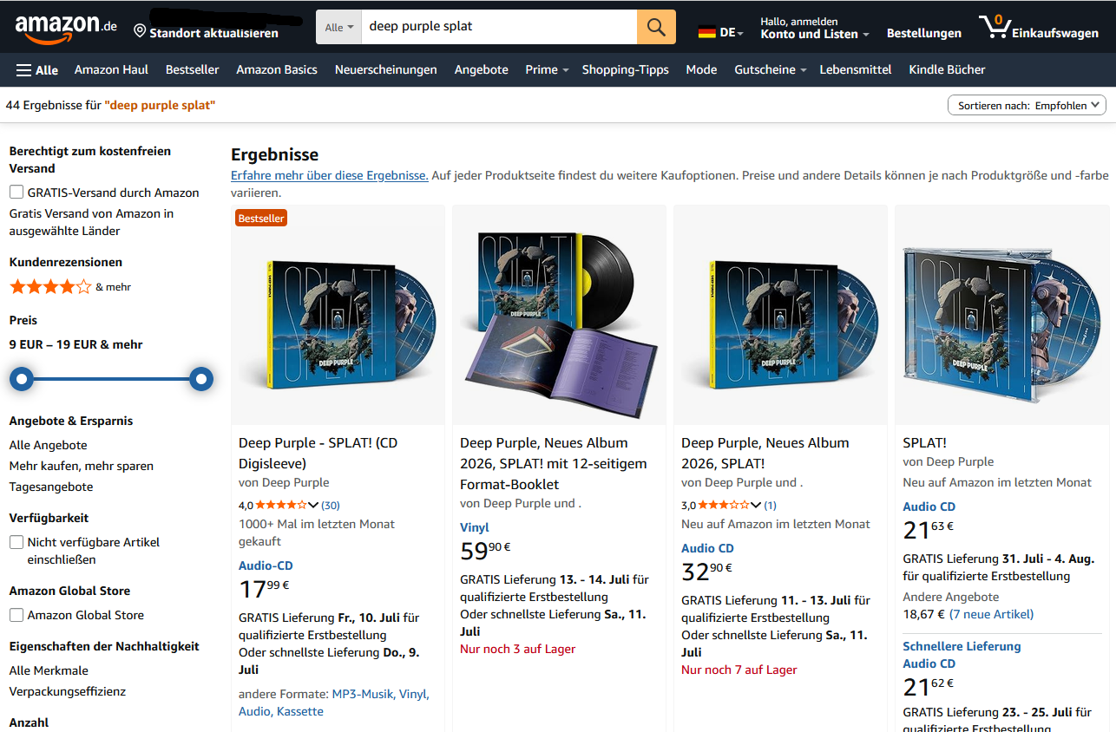Go to the Amazon.de logo homepage
Viewport: 1116px width, 732px height.
(x=66, y=28)
